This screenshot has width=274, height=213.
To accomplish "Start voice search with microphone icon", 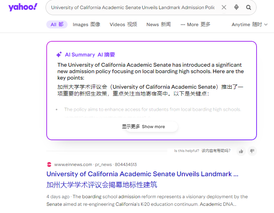I will [x=236, y=7].
